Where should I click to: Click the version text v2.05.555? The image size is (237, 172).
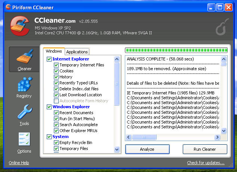click(89, 21)
